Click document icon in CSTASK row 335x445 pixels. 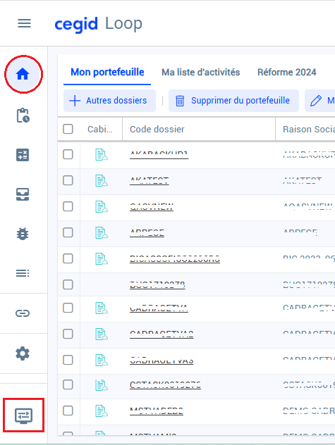click(x=102, y=385)
